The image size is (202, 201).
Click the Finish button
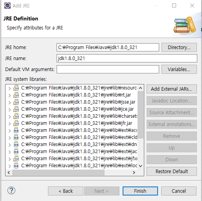tap(140, 191)
